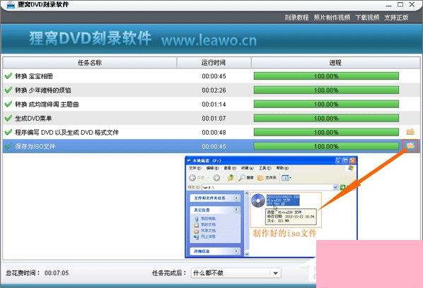This screenshot has height=288, width=423.
Task: Select the 程序编写 DVD 以及生成 DVD 格式文件 row
Action: 211,132
